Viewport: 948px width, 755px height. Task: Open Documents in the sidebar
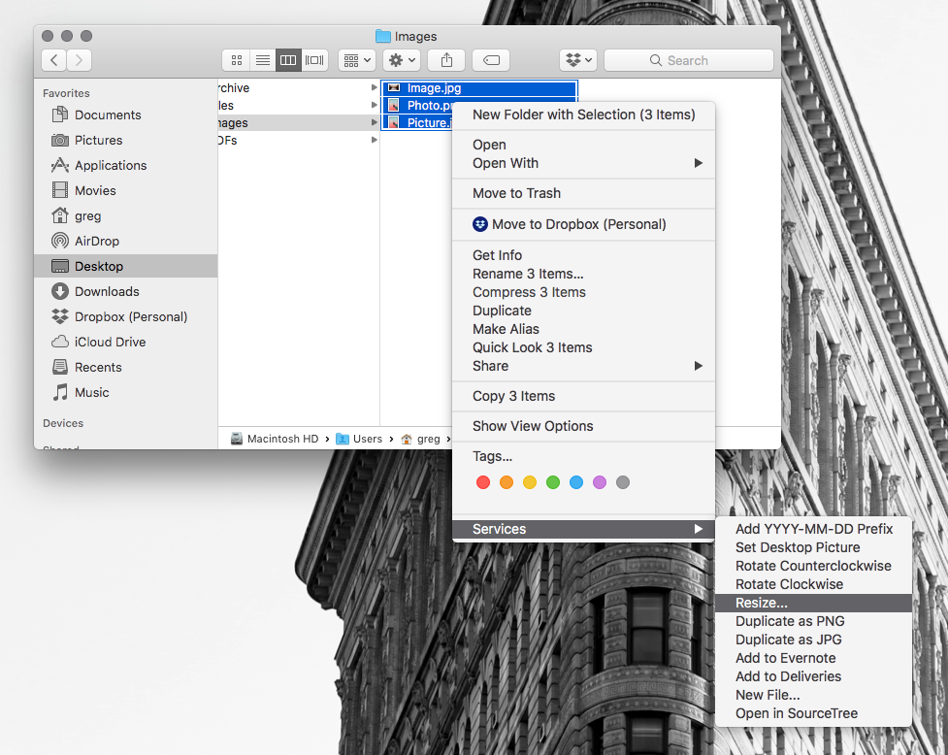(126, 115)
